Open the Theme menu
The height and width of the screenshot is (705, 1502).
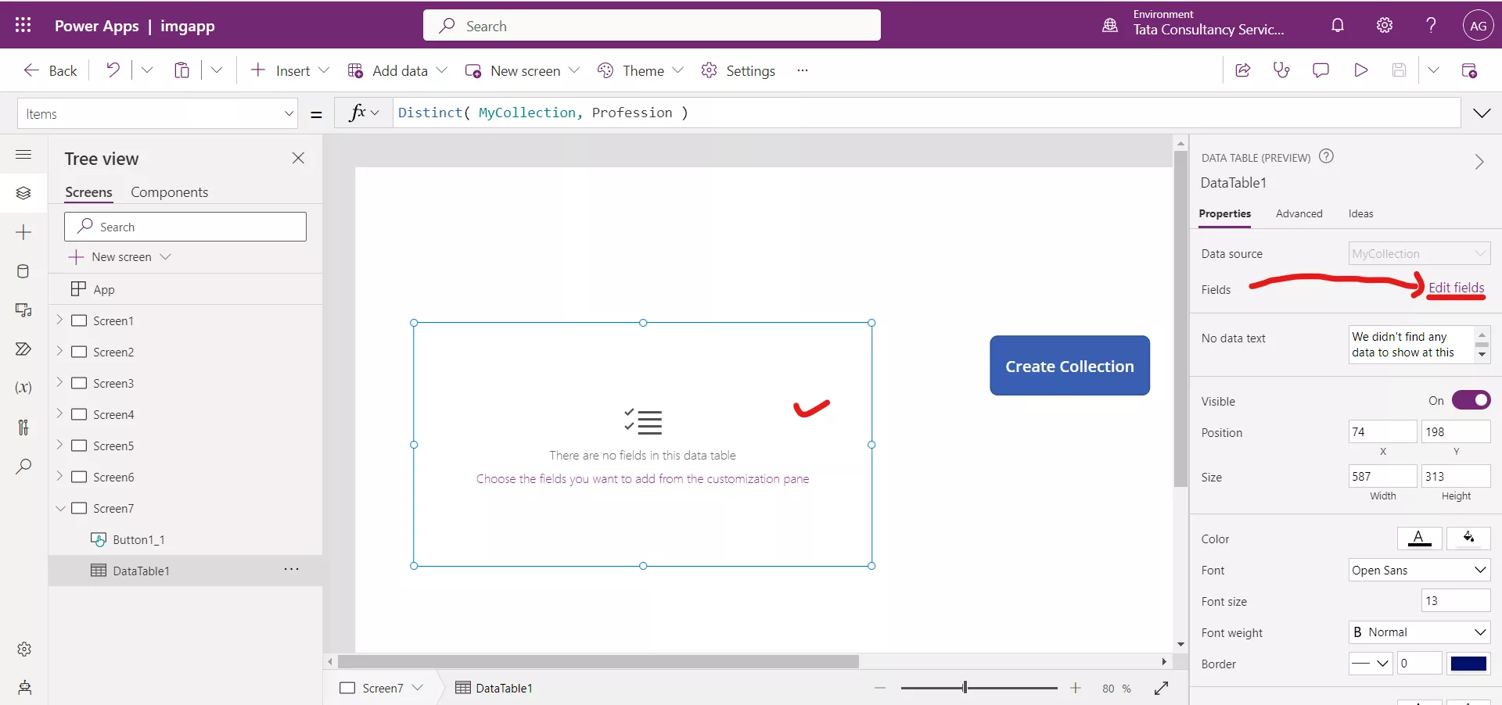[x=641, y=70]
